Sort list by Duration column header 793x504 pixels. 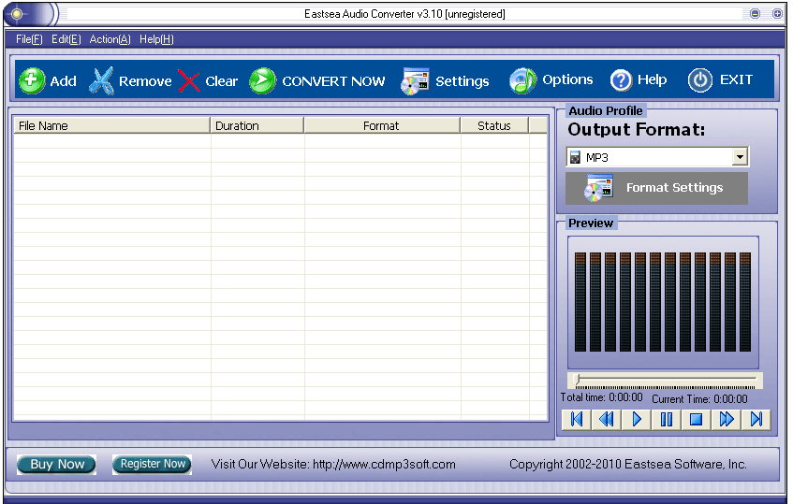click(x=257, y=125)
